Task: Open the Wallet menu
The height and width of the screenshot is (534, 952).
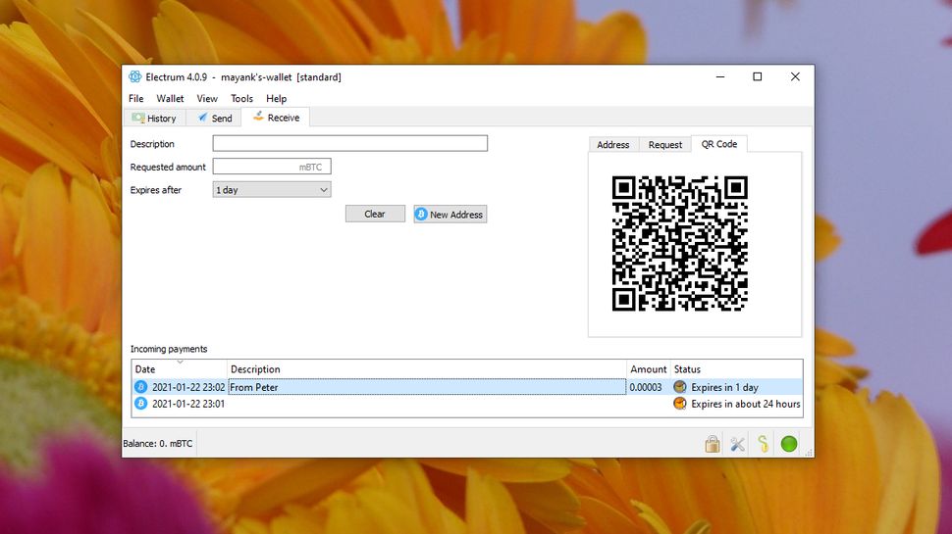Action: [x=170, y=98]
